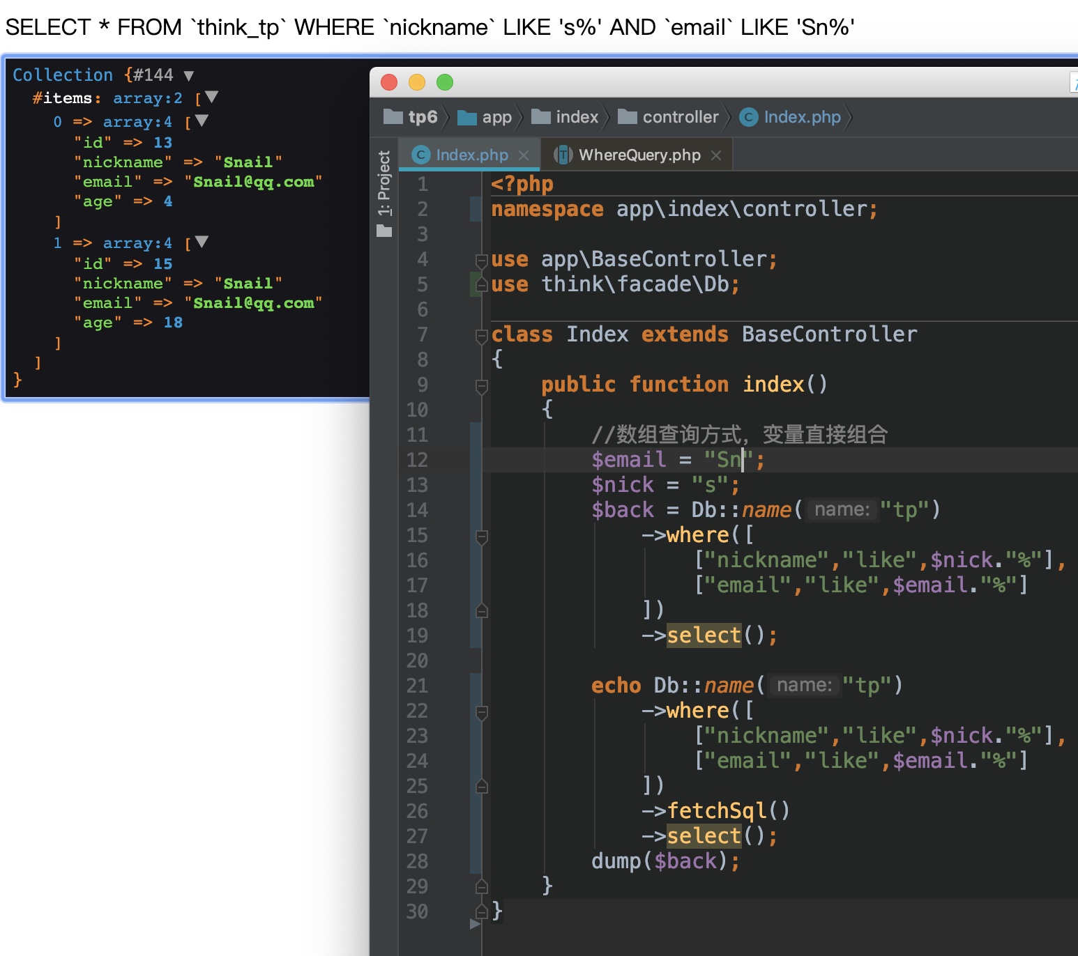1078x956 pixels.
Task: Click the $back variable on line 14
Action: pos(623,510)
